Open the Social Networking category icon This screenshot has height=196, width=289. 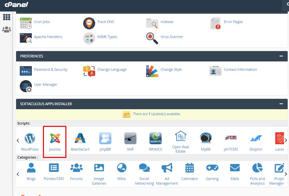pyautogui.click(x=144, y=168)
